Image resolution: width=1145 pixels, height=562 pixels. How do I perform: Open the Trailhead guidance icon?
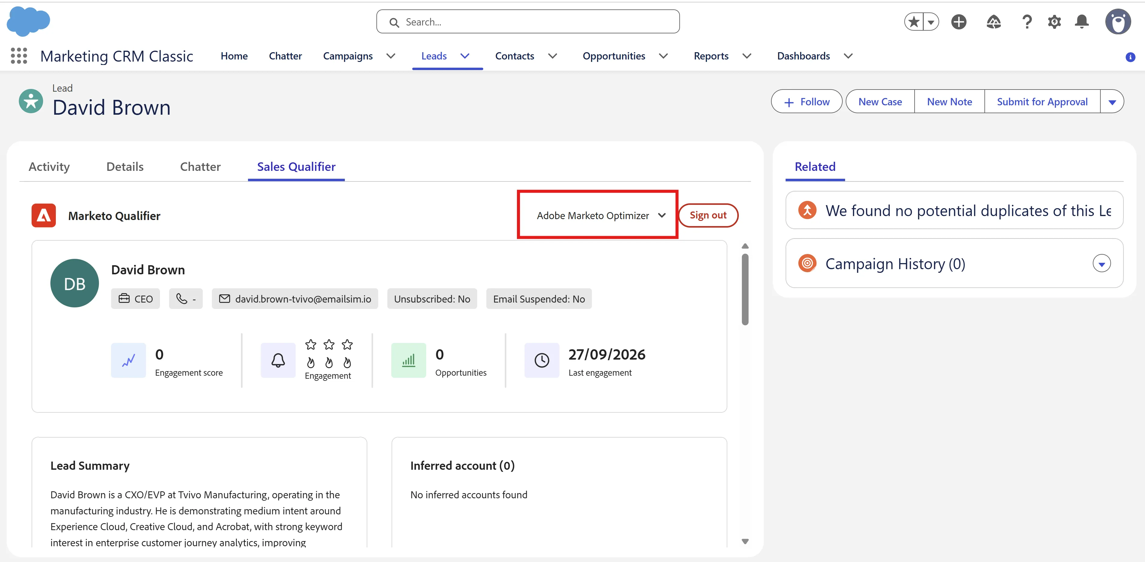pos(994,22)
